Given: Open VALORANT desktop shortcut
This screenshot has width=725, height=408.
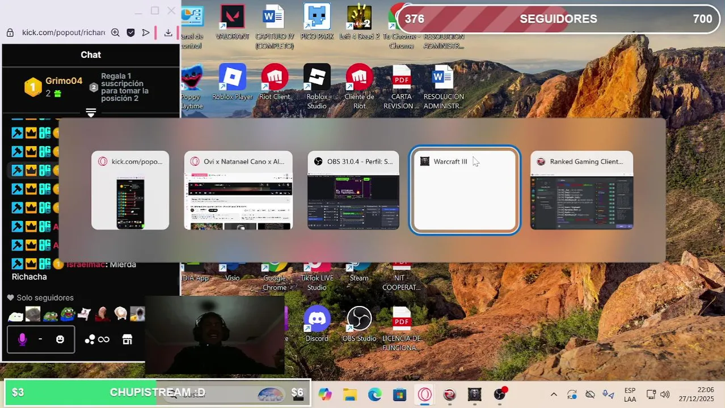Looking at the screenshot, I should click(232, 23).
